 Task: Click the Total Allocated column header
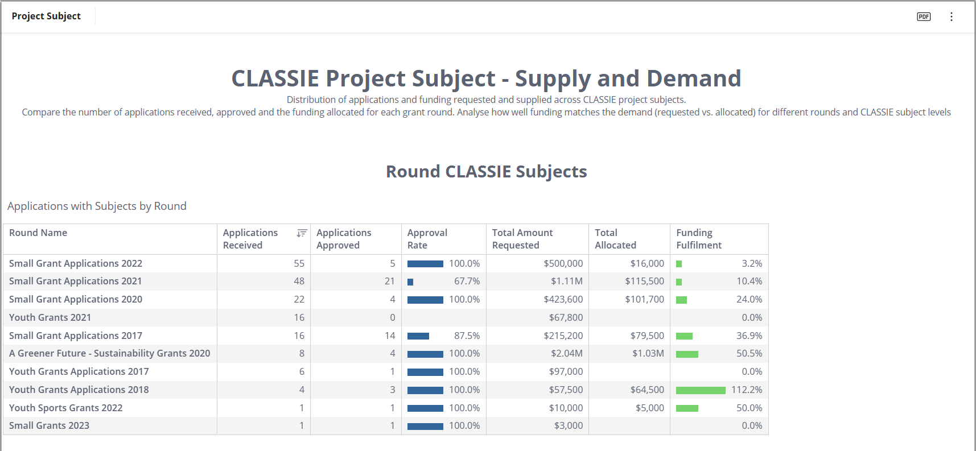tap(615, 239)
